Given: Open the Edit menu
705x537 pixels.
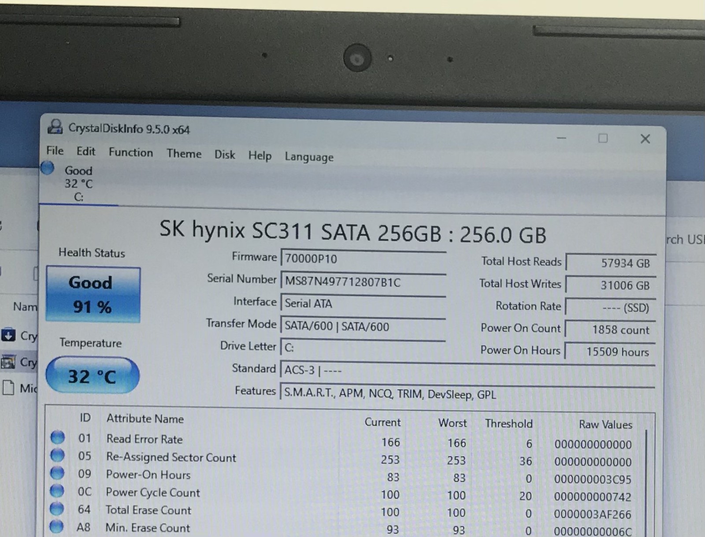Looking at the screenshot, I should 85,152.
